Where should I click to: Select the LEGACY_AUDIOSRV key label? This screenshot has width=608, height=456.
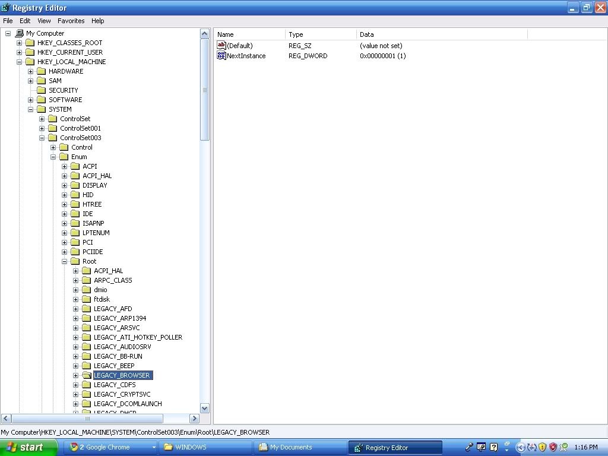click(x=122, y=347)
